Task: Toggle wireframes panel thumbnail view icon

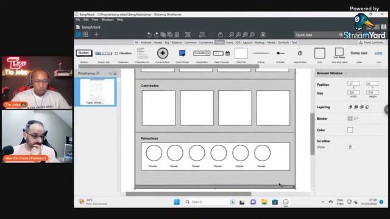Action: pyautogui.click(x=111, y=73)
